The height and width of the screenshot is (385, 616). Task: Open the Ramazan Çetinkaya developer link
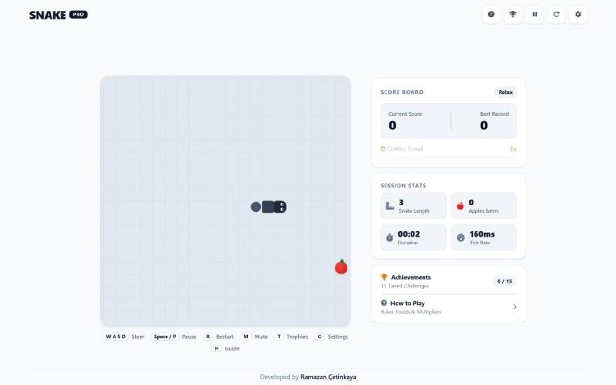(x=328, y=377)
